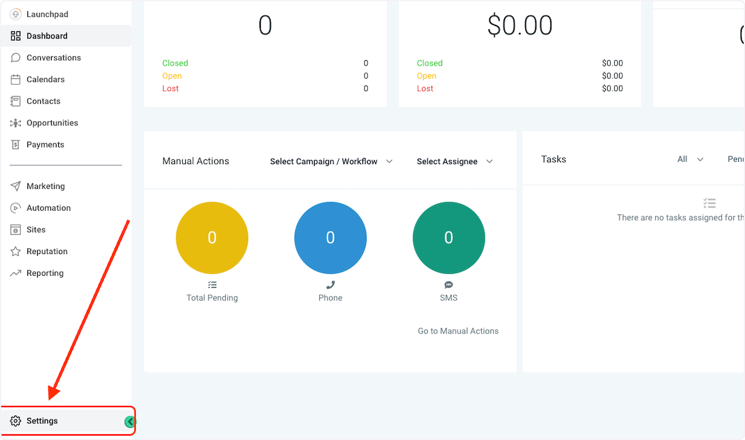Screen dimensions: 745x440
Task: Click the Calendars icon in sidebar
Action: click(16, 79)
